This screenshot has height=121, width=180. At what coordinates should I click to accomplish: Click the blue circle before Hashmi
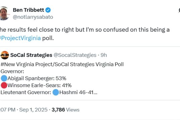coord(56,92)
